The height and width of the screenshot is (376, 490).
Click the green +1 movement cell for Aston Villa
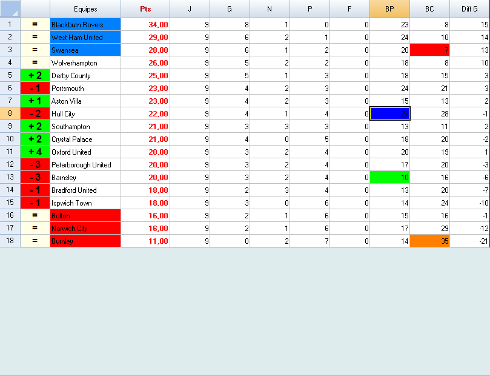pyautogui.click(x=35, y=101)
